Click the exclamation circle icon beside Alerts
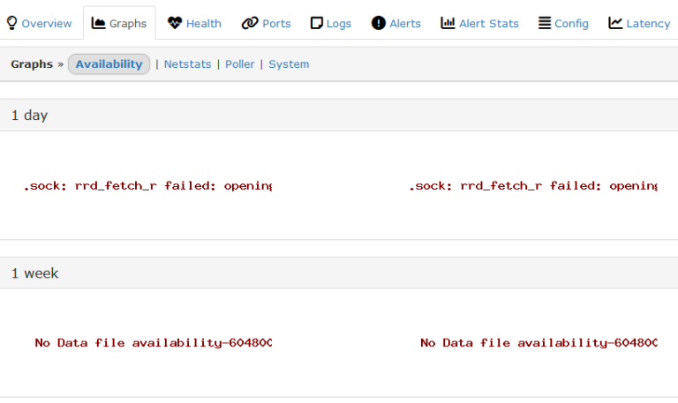Screen dimensions: 678x403 (379, 23)
